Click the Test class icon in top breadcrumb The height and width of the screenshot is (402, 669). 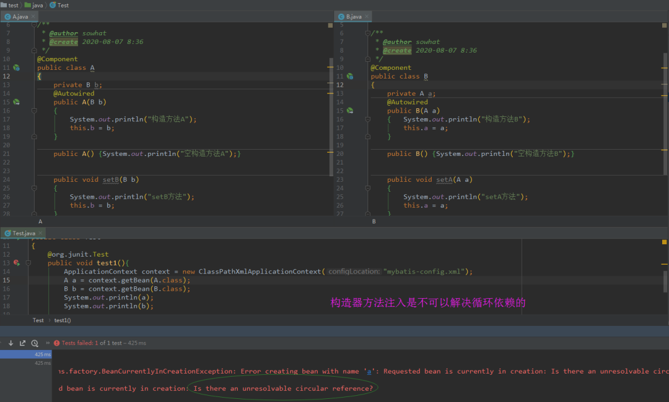(53, 5)
